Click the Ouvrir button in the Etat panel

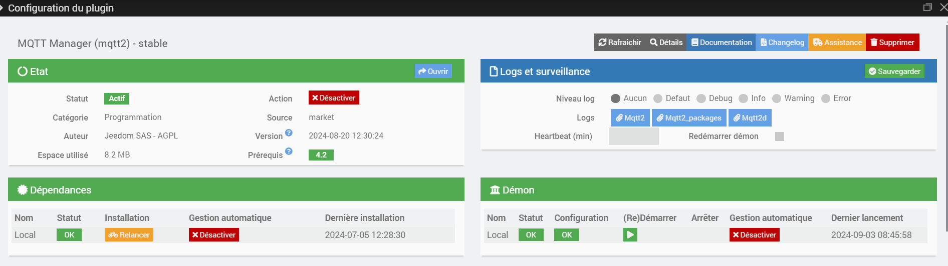coord(433,71)
